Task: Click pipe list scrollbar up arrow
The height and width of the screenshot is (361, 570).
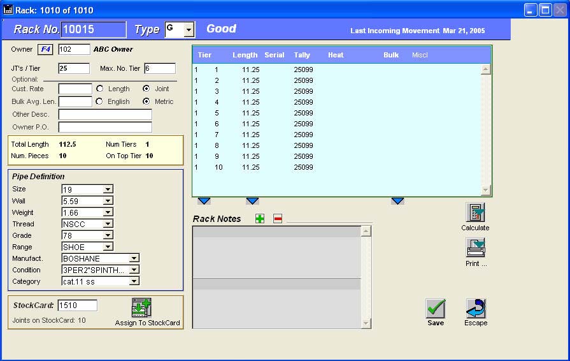Action: (x=486, y=69)
